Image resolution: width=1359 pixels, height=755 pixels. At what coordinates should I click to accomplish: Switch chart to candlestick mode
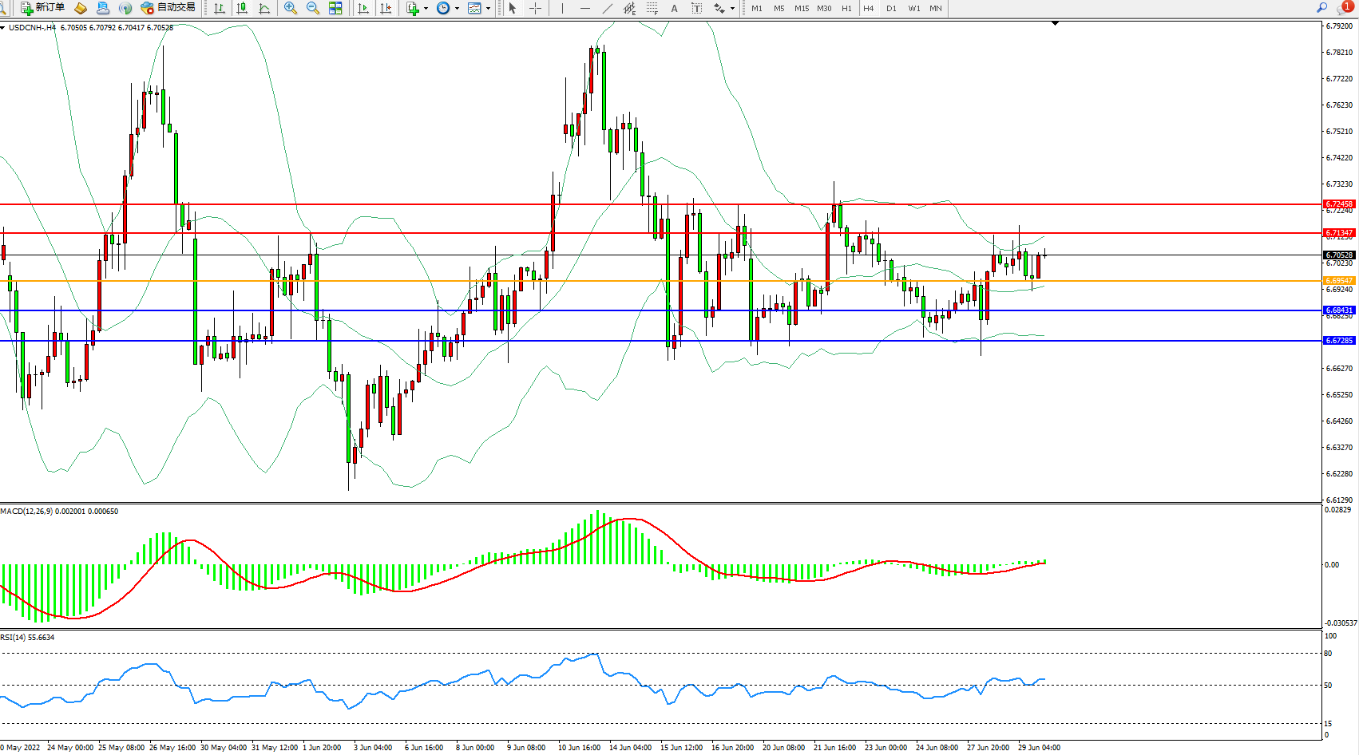242,8
